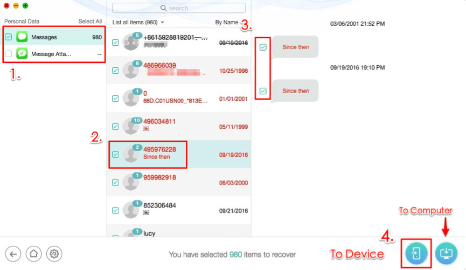Select the Message Attachments icon
This screenshot has width=466, height=270.
22,53
